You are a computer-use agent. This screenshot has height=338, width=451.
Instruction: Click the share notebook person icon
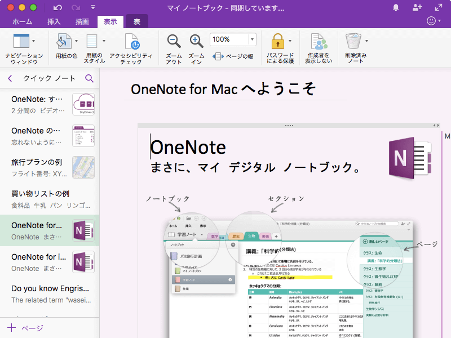417,7
